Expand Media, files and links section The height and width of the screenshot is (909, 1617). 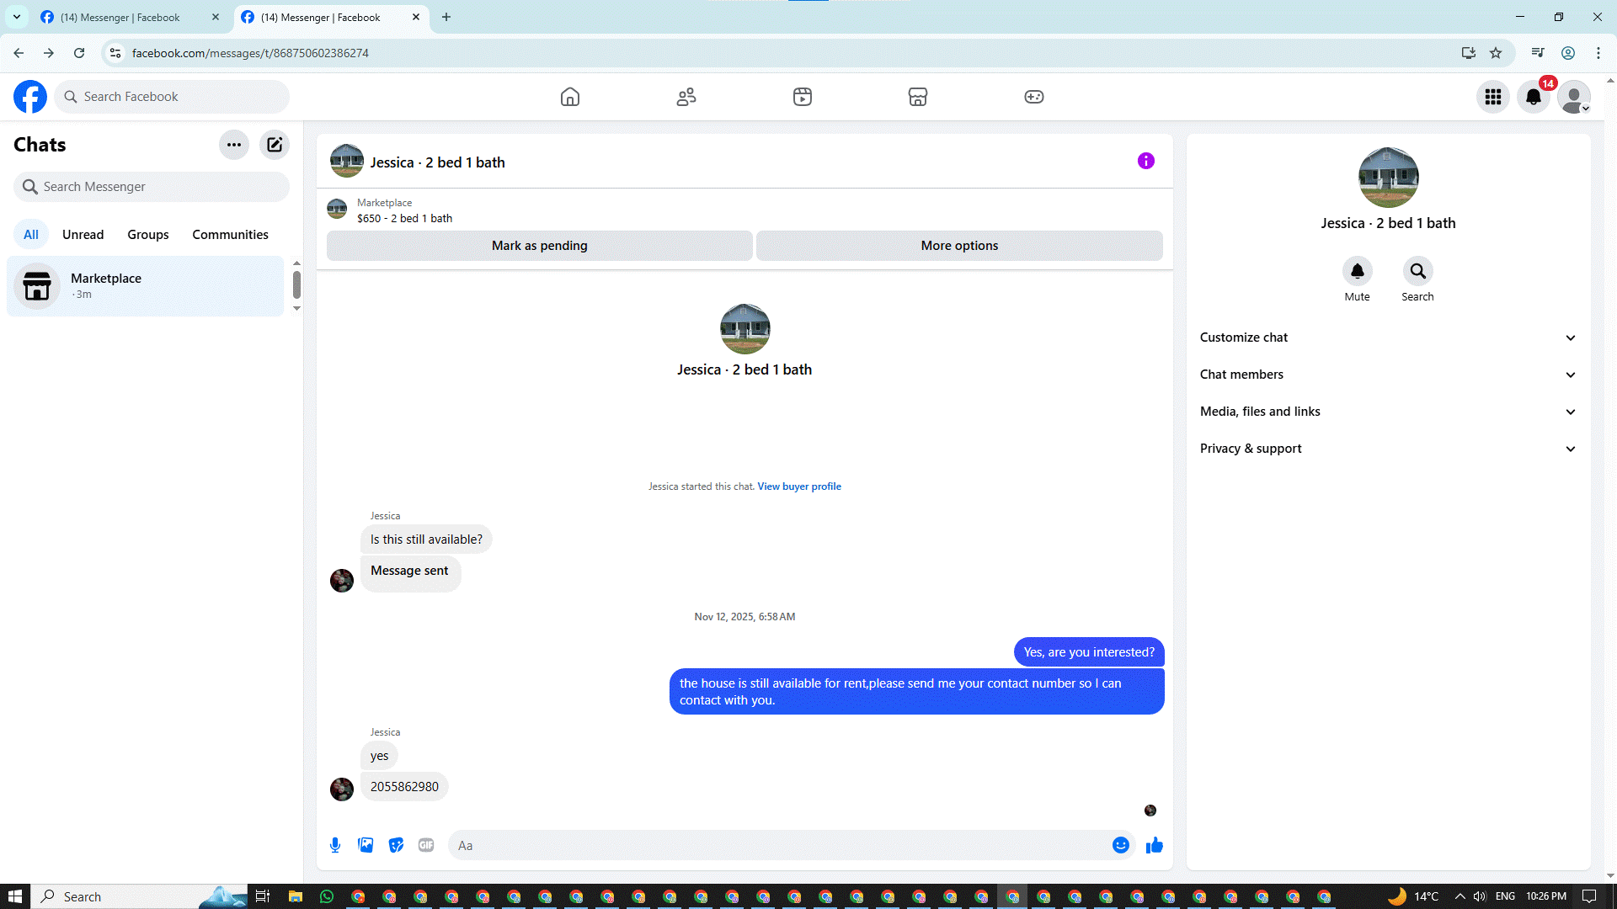[x=1388, y=412]
